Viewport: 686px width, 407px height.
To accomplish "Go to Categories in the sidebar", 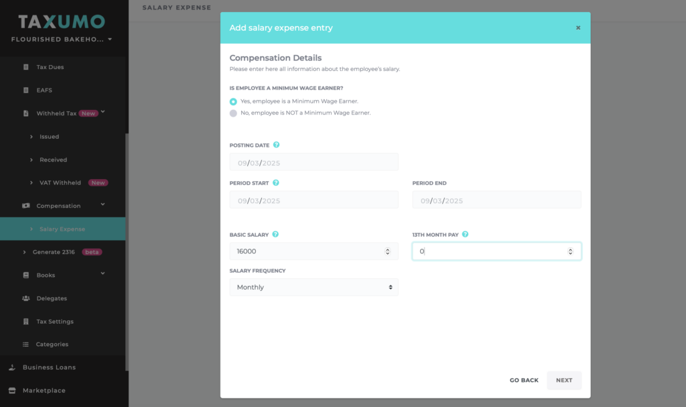I will click(x=52, y=344).
